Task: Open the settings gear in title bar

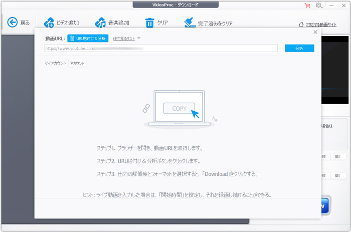Action: 319,6
